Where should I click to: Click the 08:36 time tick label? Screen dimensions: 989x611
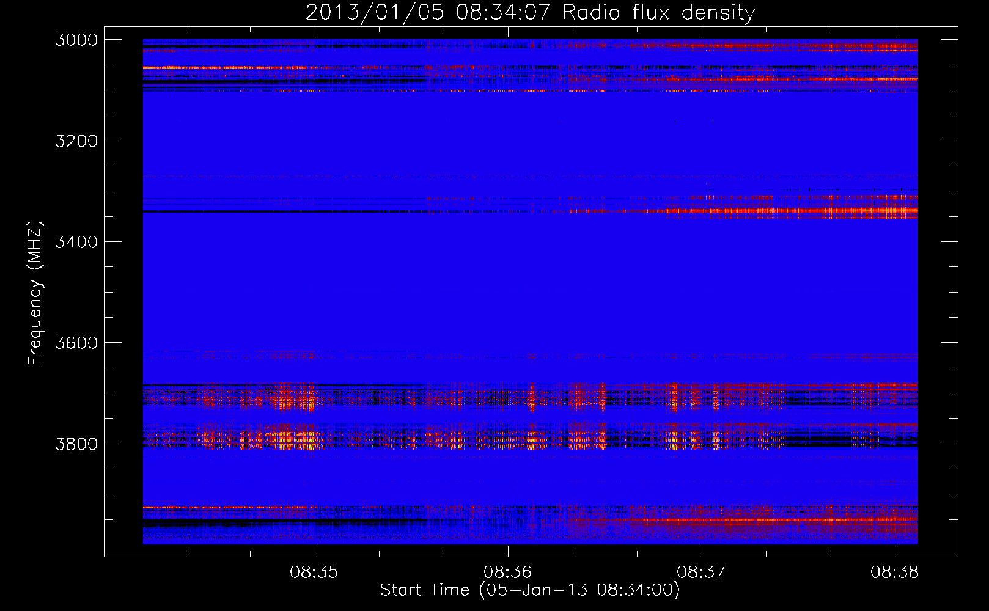tap(508, 573)
